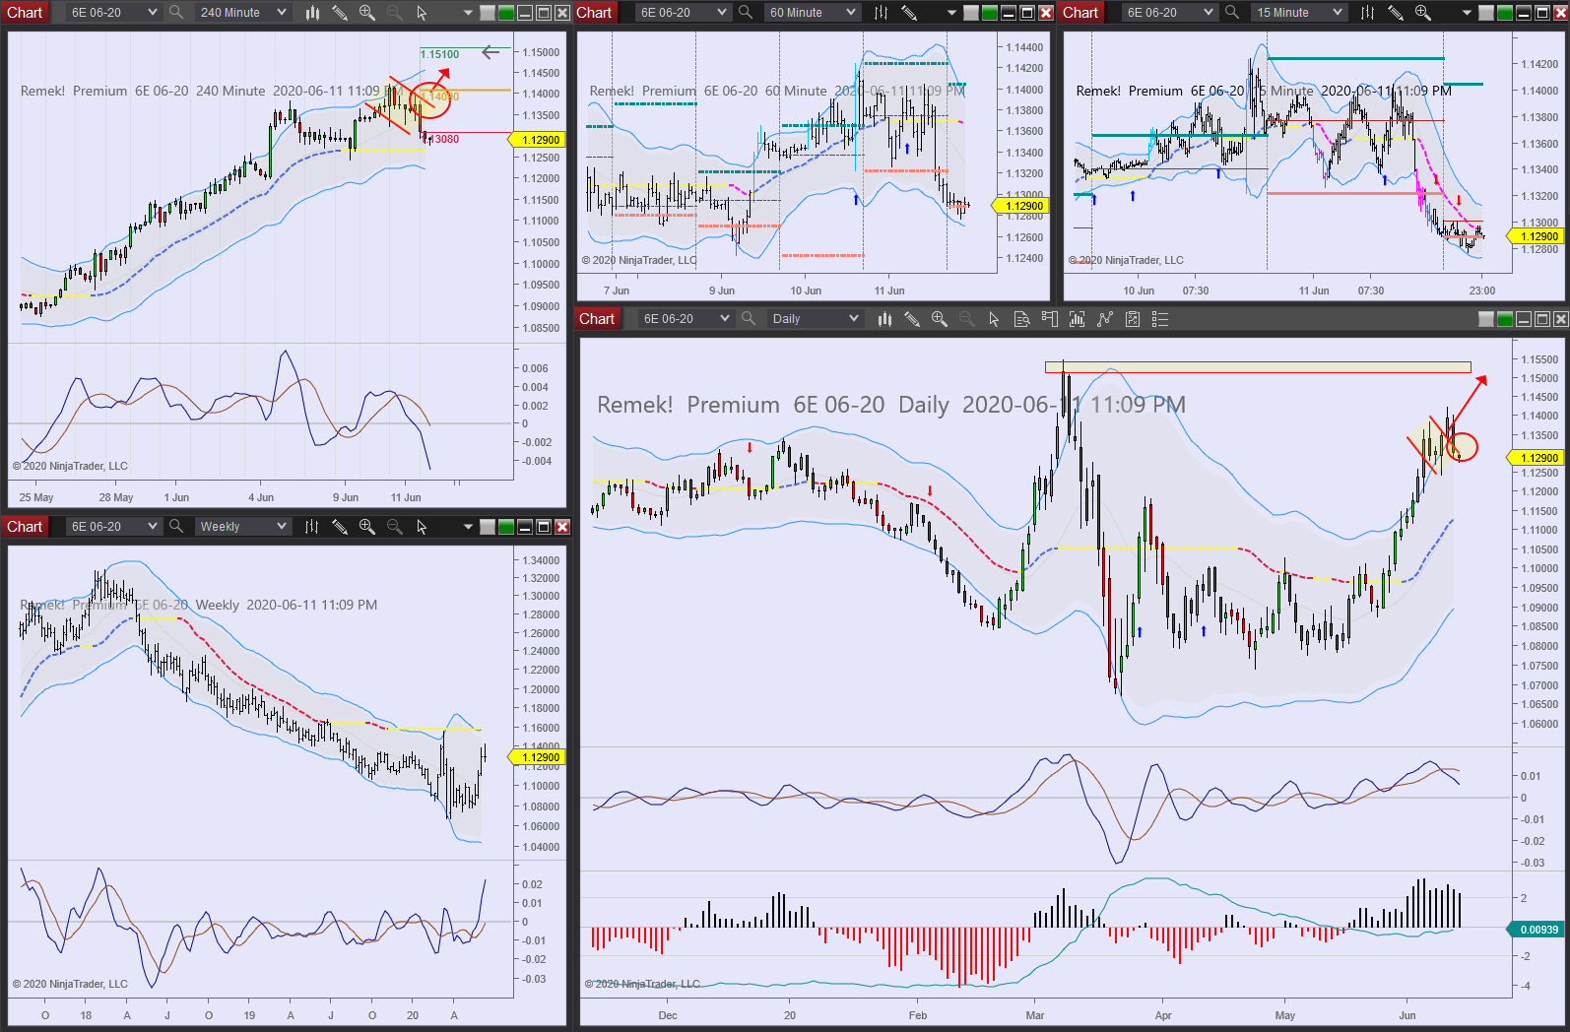
Task: Click gray instrument link square in 240 Minute chart
Action: point(488,13)
